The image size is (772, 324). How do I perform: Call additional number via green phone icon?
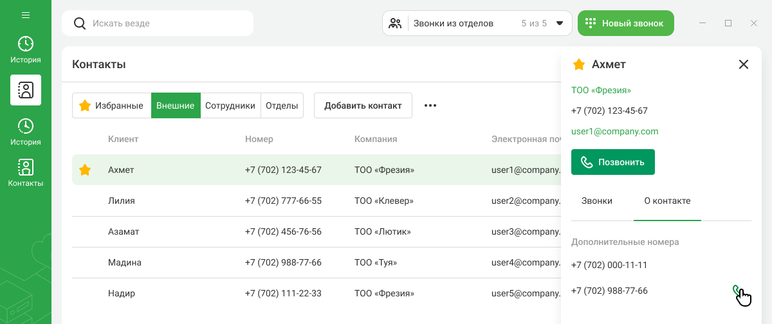click(737, 291)
